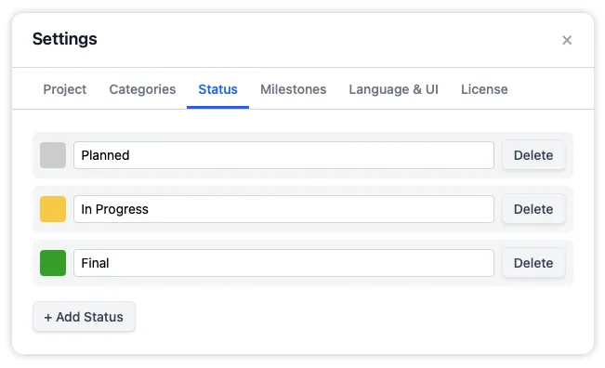Add a new status with + Add Status
Screen dimensions: 605x368
[84, 317]
